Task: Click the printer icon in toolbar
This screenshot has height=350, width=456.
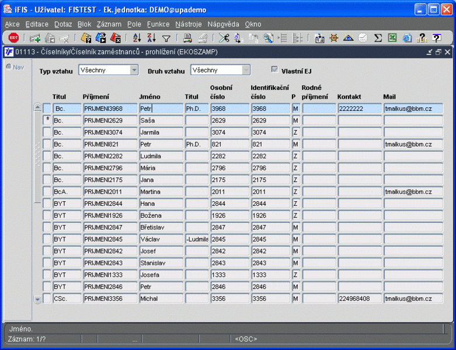Action: [x=187, y=38]
